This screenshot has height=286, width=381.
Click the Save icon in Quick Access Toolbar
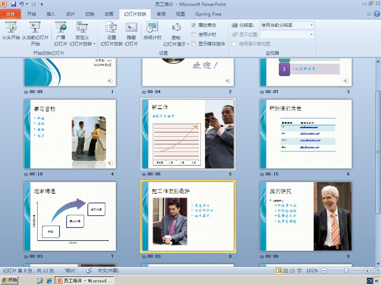pyautogui.click(x=13, y=4)
